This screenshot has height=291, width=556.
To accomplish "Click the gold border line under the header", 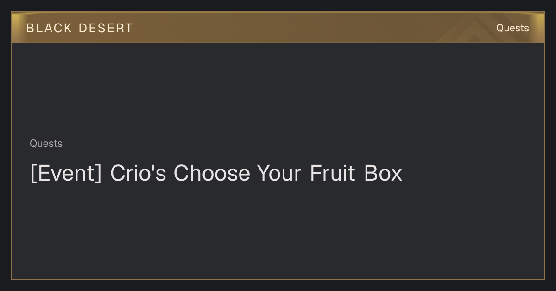I will coord(278,43).
